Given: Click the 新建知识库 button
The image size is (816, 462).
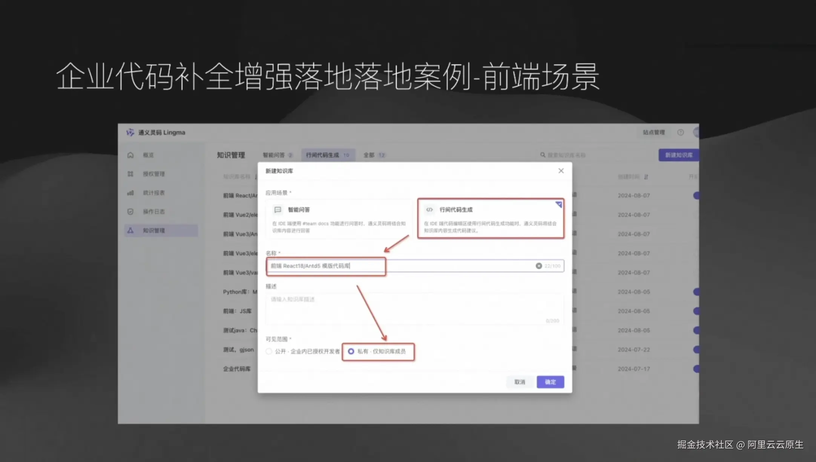Looking at the screenshot, I should 678,155.
